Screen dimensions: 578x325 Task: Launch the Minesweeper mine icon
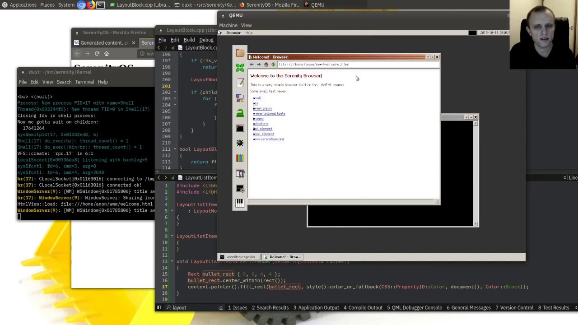coord(240,143)
